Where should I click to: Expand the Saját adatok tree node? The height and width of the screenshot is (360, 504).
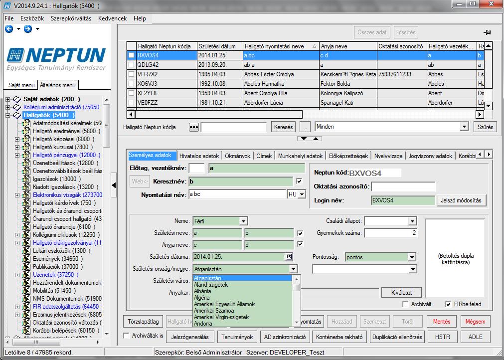click(7, 99)
